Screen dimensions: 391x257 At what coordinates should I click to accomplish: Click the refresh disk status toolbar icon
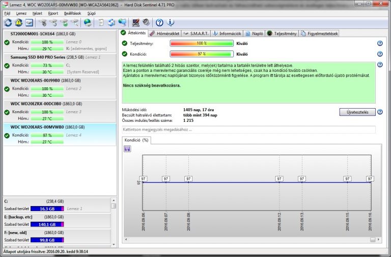coord(8,22)
